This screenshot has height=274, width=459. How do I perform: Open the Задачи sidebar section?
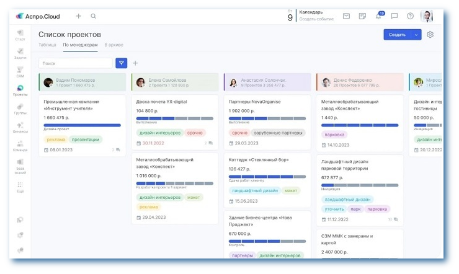point(20,53)
